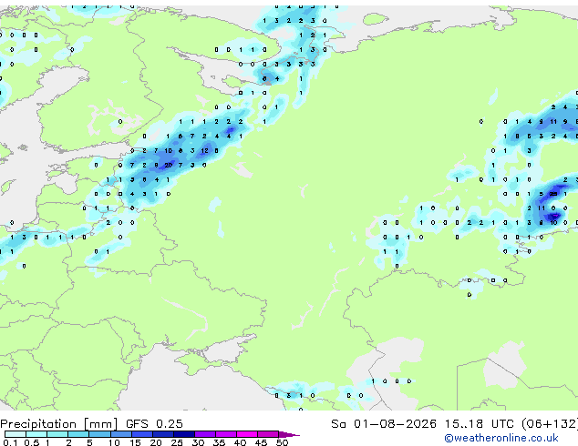Click the '12' precipitation value on map

point(204,150)
